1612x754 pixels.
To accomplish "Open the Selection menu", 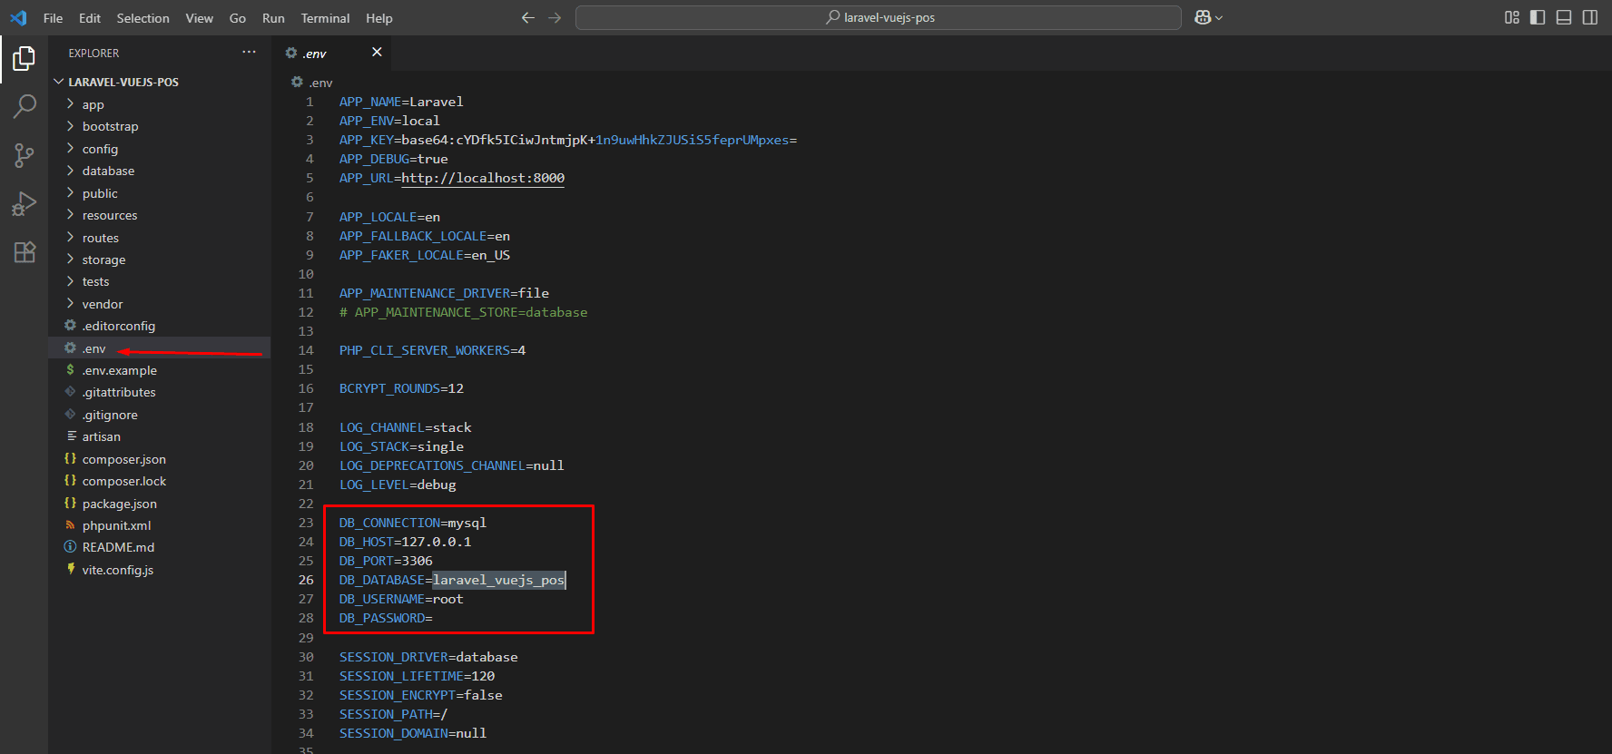I will coord(143,18).
